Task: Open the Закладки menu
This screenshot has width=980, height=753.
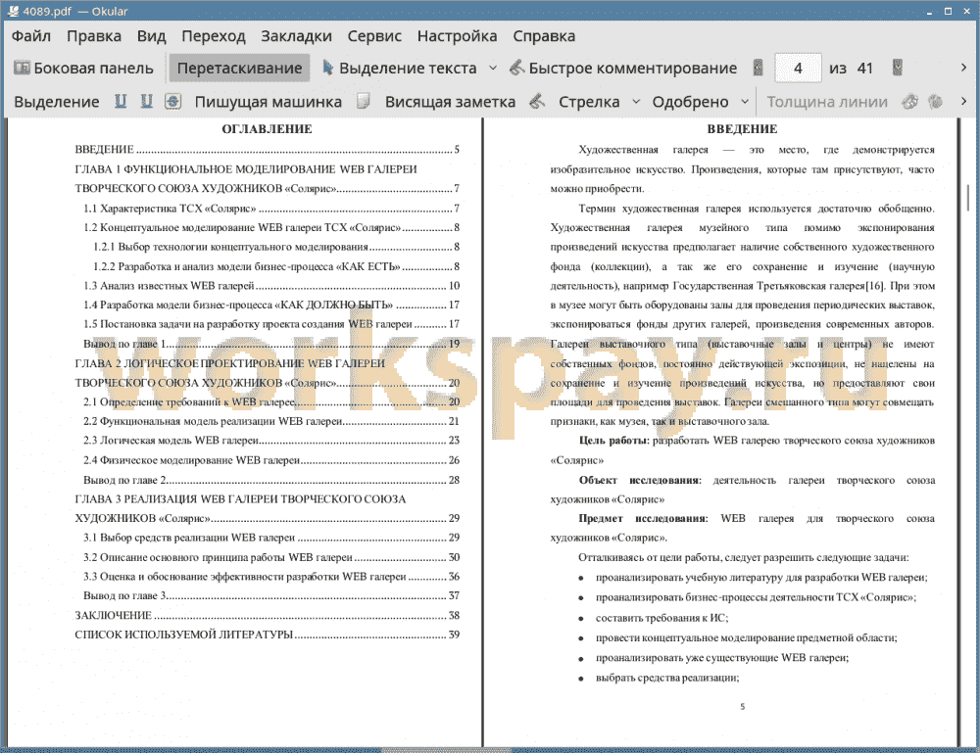Action: [296, 36]
